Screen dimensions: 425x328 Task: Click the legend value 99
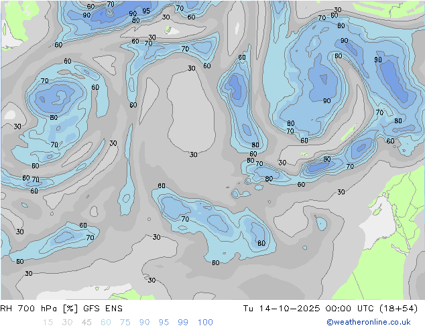point(183,323)
